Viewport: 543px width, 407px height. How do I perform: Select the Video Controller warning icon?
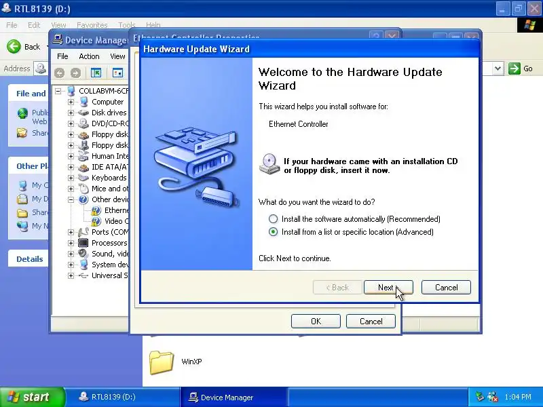click(96, 221)
